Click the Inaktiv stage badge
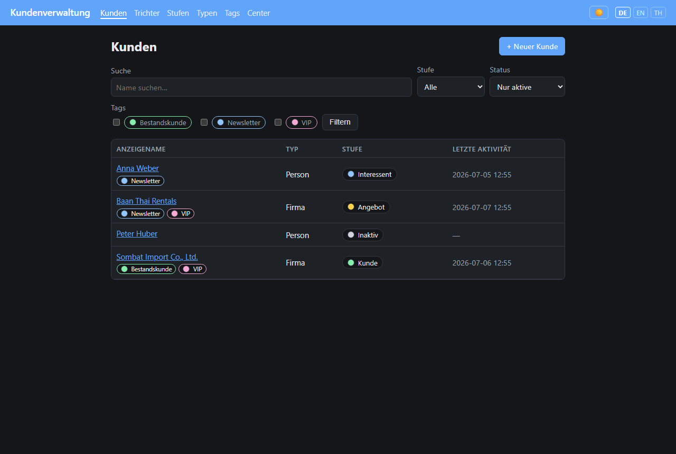This screenshot has width=676, height=454. coord(363,235)
